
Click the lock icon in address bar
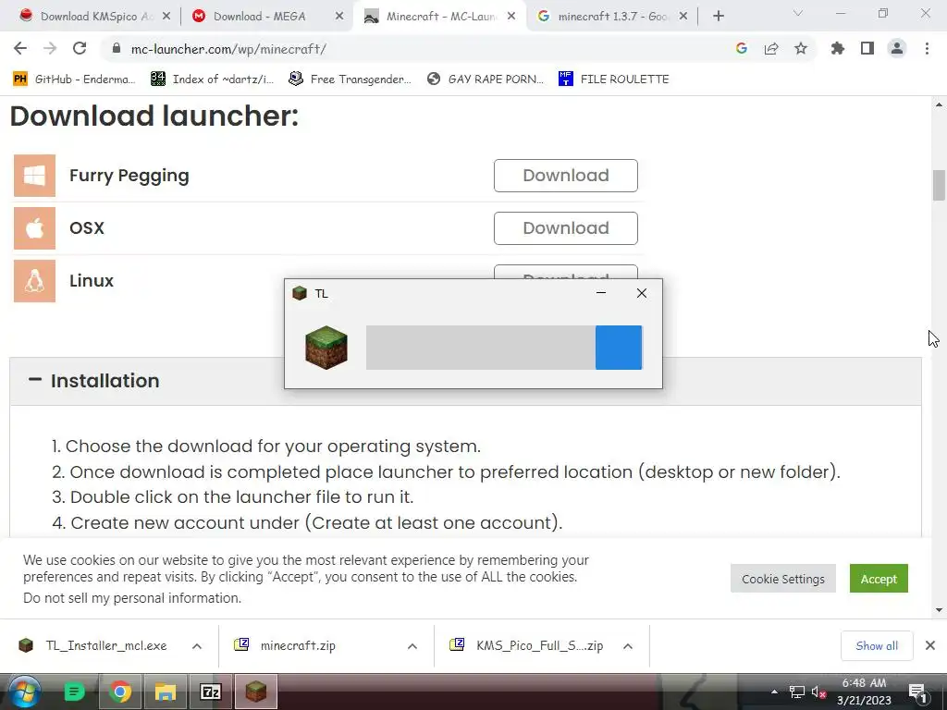coord(117,48)
